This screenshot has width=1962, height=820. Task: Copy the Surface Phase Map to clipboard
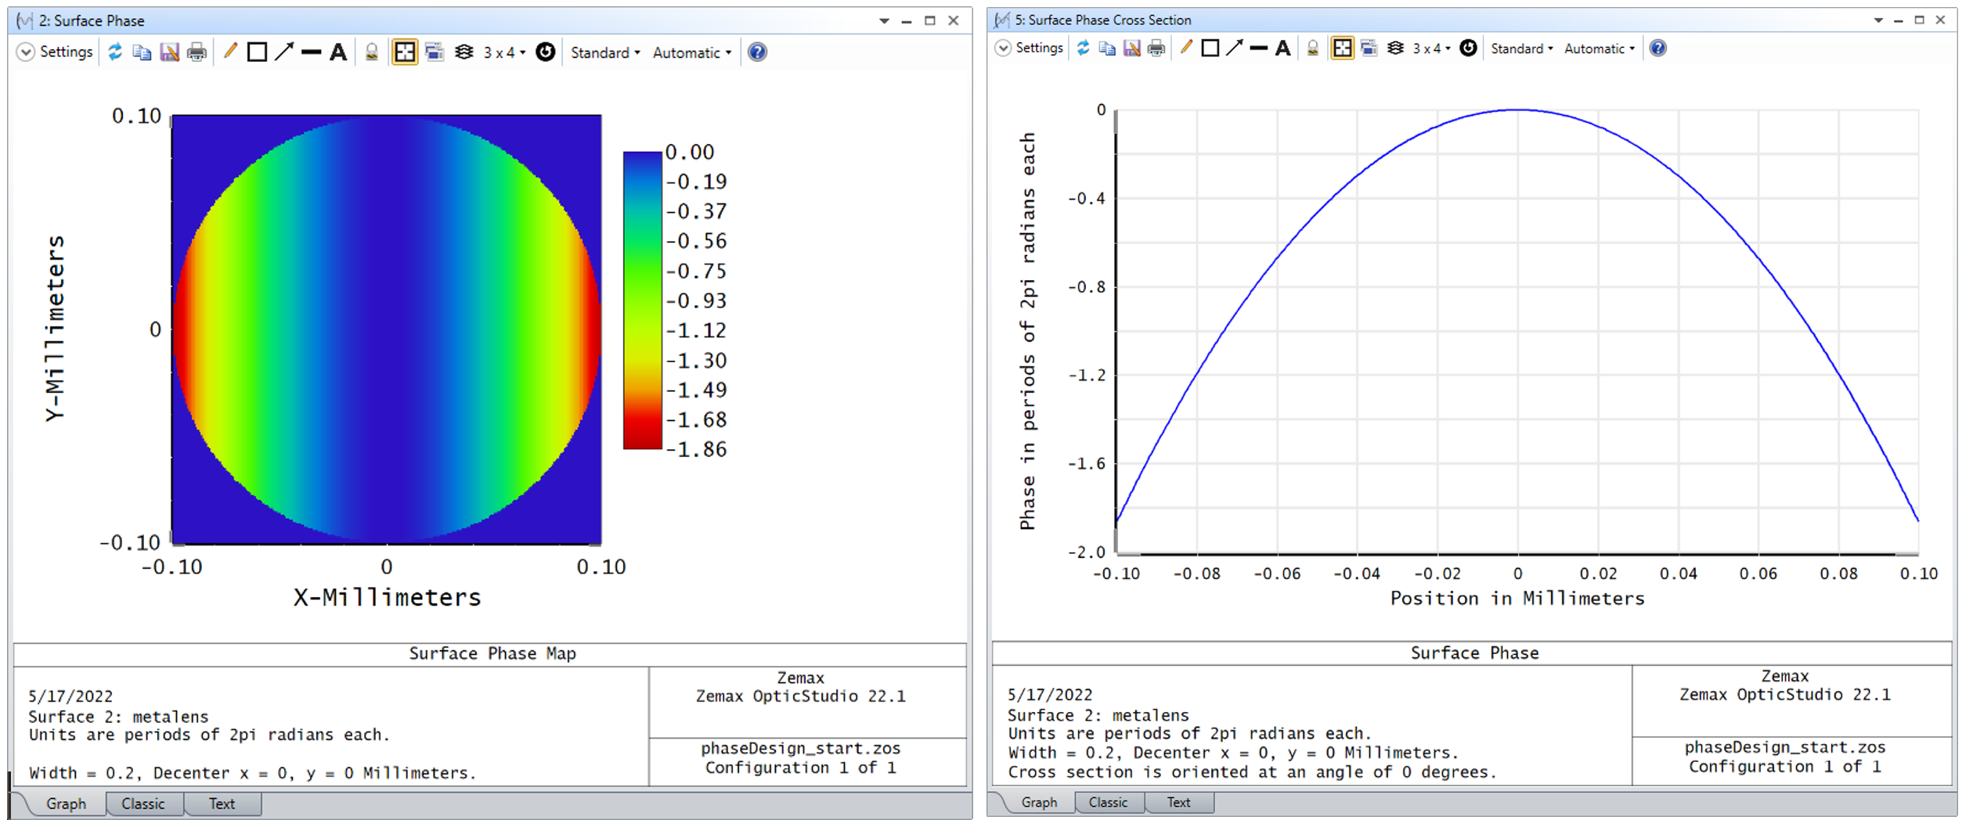coord(143,52)
